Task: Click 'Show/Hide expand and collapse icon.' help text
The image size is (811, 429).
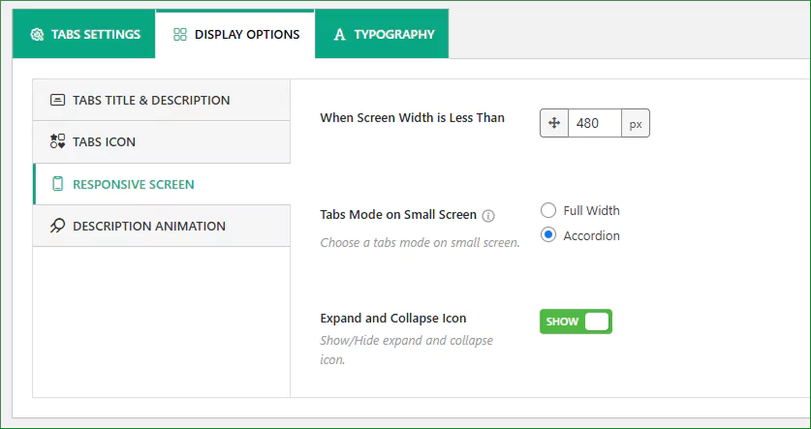Action: click(x=407, y=350)
